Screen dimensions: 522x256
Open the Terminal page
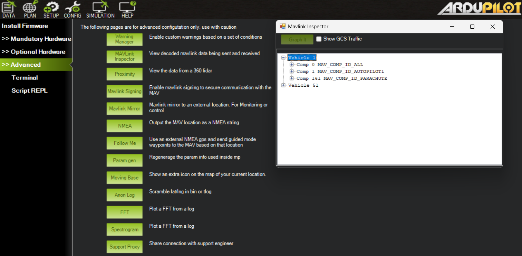coord(25,78)
